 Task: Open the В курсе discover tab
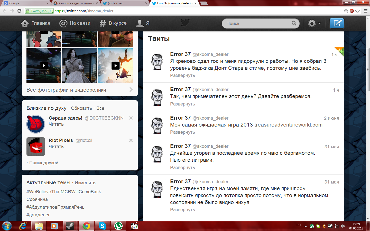pos(113,23)
